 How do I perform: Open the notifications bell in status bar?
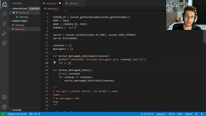tap(202, 114)
